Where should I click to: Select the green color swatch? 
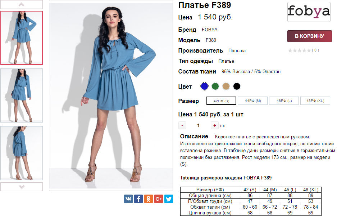coord(215,86)
